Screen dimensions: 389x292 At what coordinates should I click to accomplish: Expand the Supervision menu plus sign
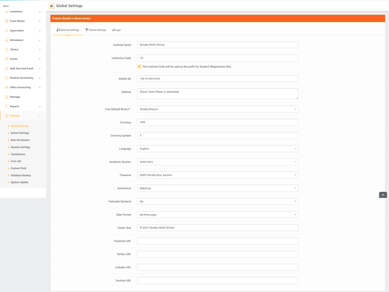40,30
